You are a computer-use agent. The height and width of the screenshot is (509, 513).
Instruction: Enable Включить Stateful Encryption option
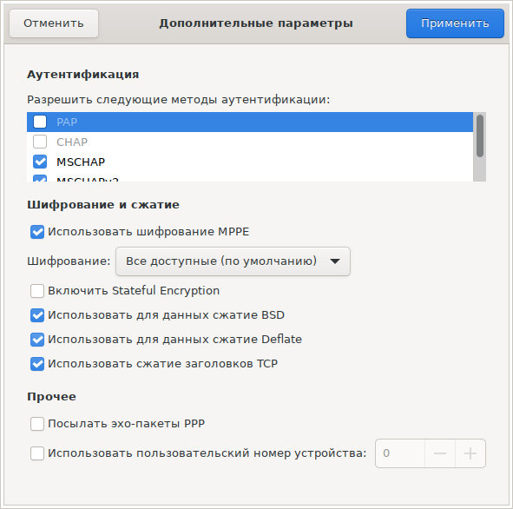37,291
